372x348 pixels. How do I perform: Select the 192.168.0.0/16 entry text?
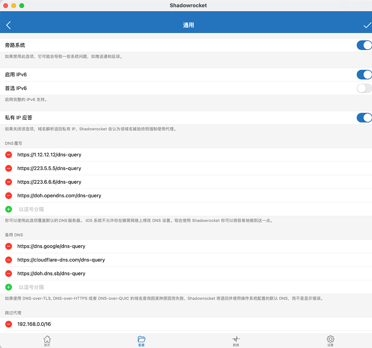(x=34, y=324)
